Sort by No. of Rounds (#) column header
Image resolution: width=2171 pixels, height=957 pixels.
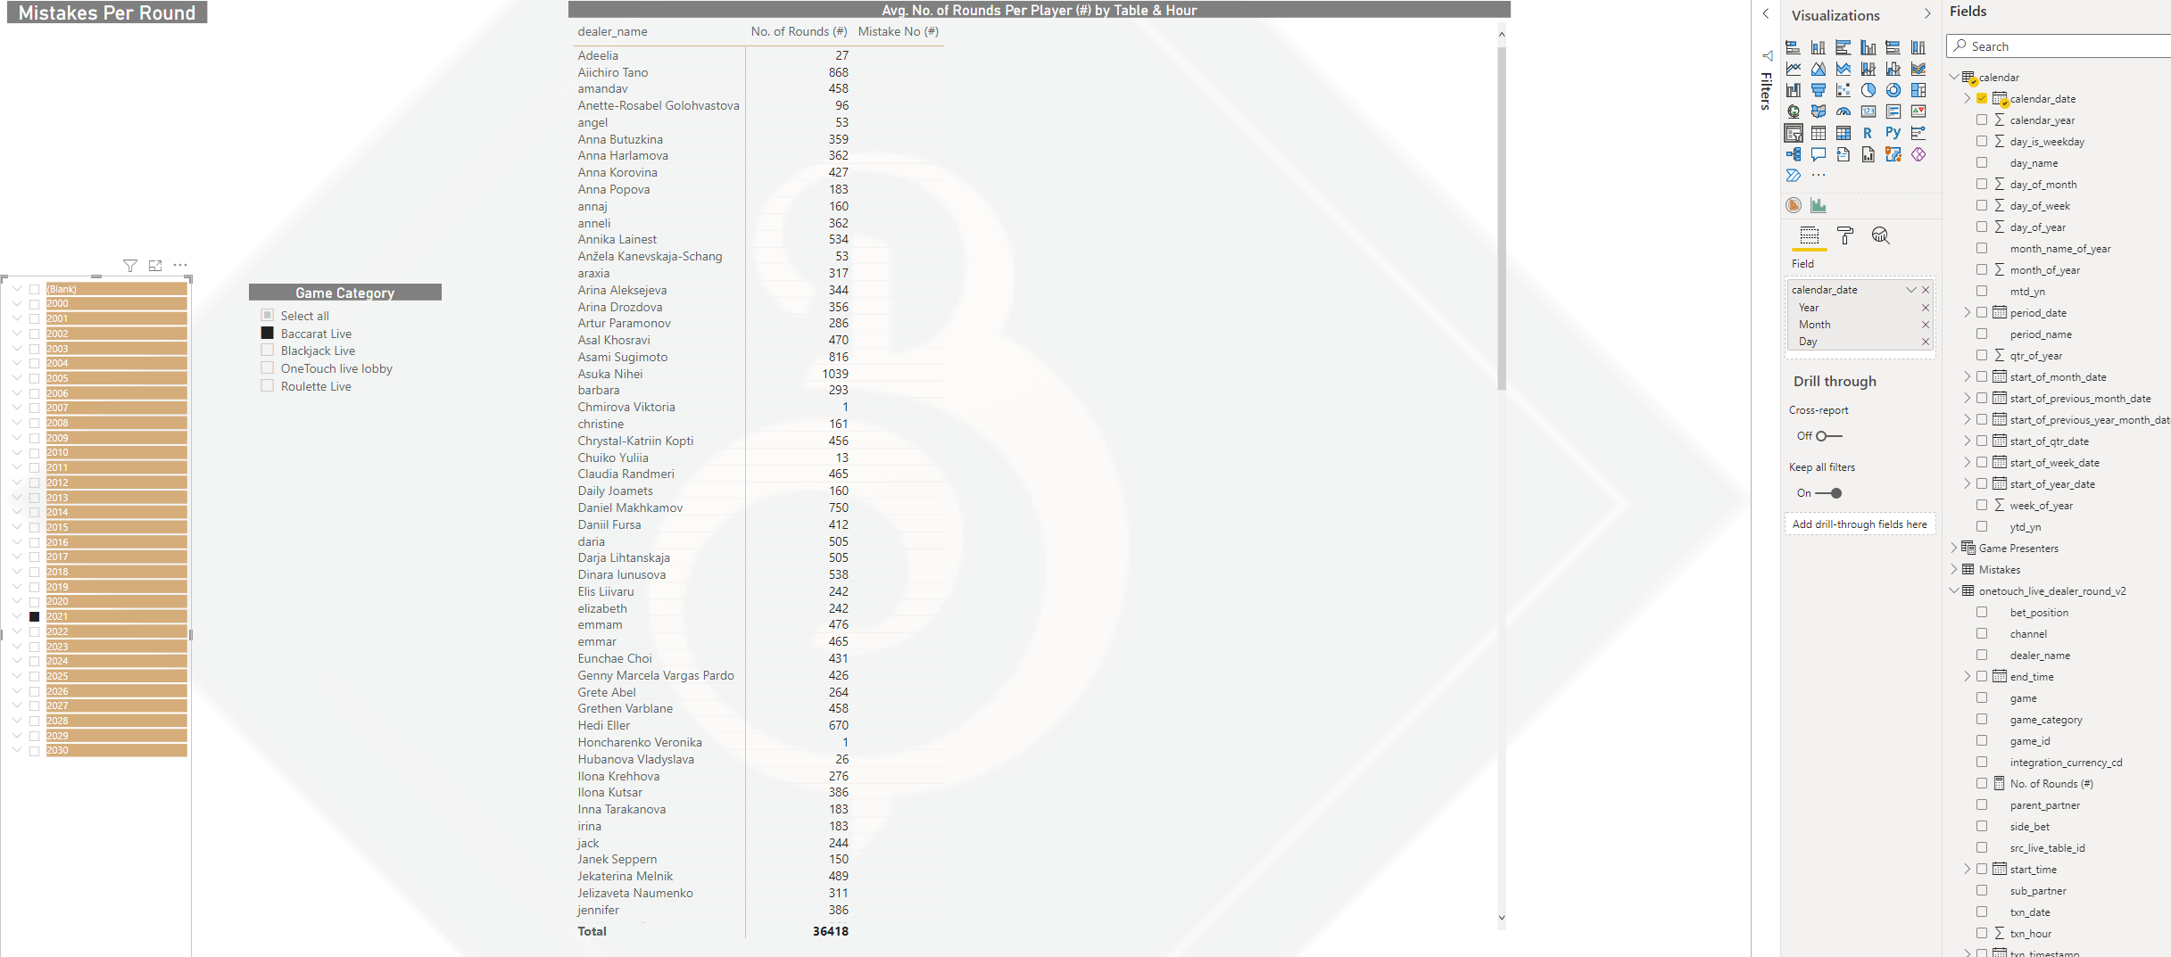point(799,31)
